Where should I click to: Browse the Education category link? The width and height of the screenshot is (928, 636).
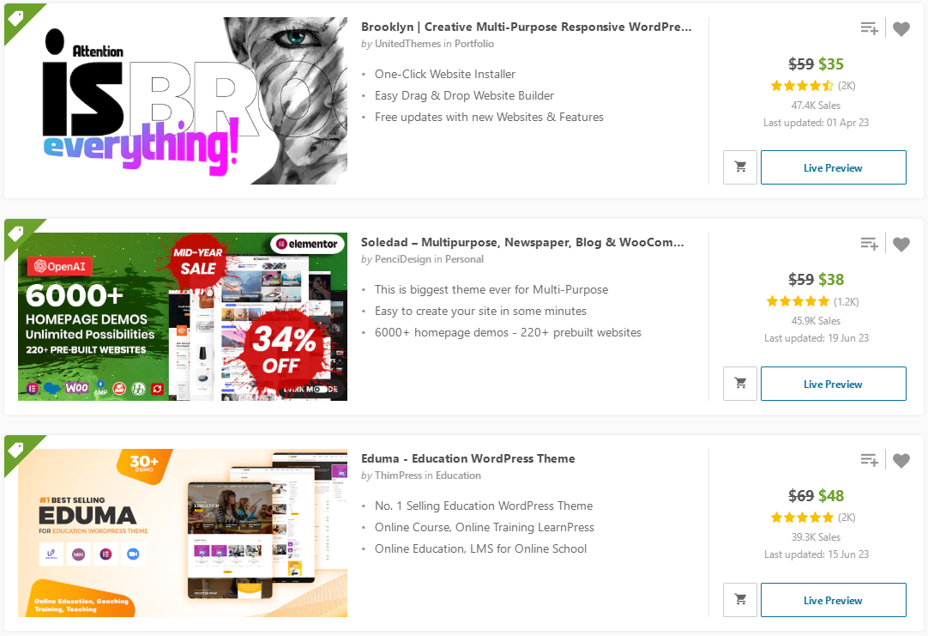(x=458, y=475)
